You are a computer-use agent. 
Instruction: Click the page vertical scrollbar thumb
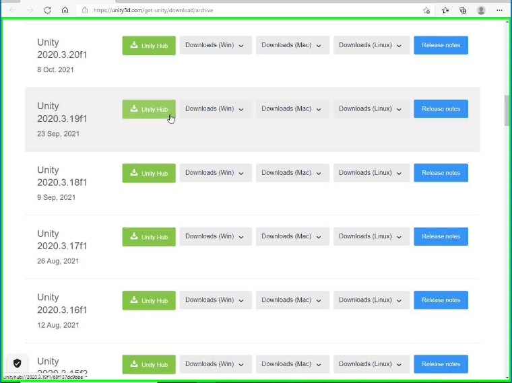point(507,110)
